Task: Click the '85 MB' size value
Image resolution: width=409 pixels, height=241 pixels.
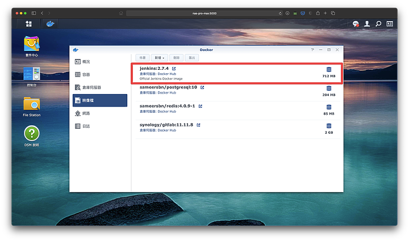Action: (x=329, y=113)
